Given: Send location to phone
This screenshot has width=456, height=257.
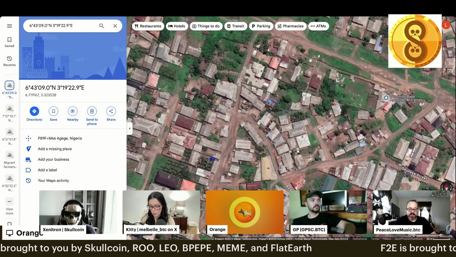Looking at the screenshot, I should pyautogui.click(x=92, y=116).
